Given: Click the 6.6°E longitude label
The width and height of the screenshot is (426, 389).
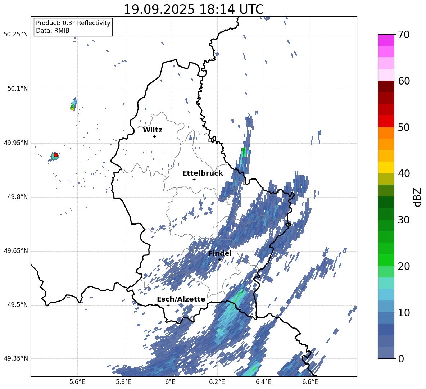Looking at the screenshot, I should click(x=310, y=382).
